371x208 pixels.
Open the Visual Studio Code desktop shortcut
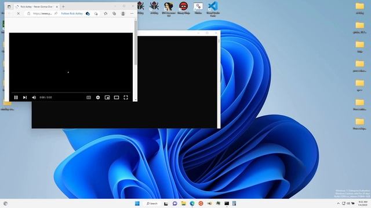(x=213, y=9)
